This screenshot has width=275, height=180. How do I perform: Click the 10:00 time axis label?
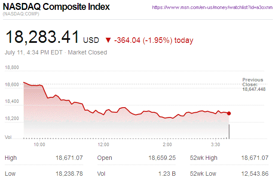click(x=40, y=145)
